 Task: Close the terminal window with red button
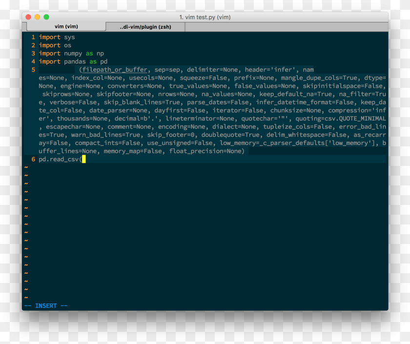pos(28,17)
